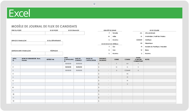Click the Genre cell 'F' in row 1

(x=116, y=64)
